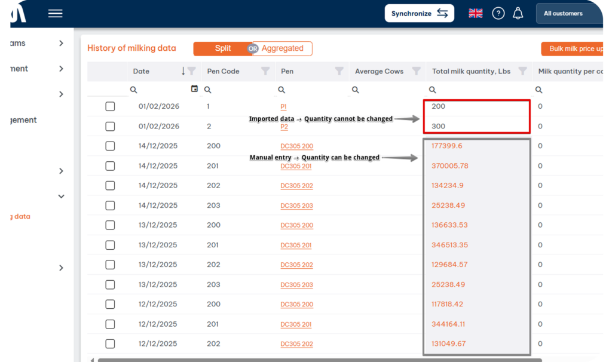Click Date search magnifier icon
Screen dimensions: 612x362
pos(133,90)
